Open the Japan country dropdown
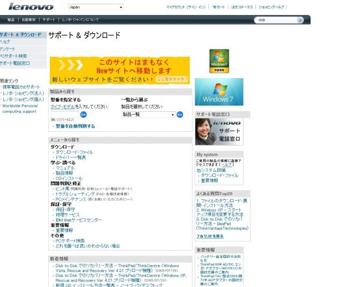This screenshot has width=364, height=287. click(x=96, y=7)
